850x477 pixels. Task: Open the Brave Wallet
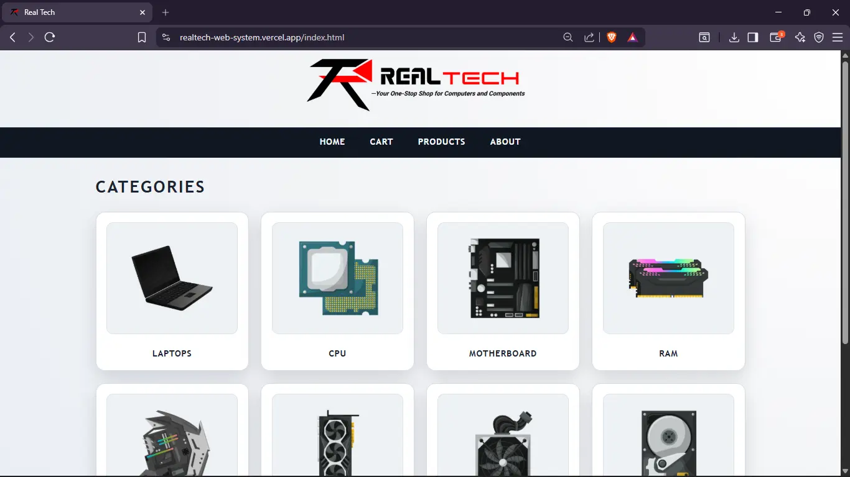pos(776,37)
